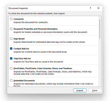Click the Inspect button
Image resolution: width=111 pixels, height=101 pixels.
click(80, 91)
